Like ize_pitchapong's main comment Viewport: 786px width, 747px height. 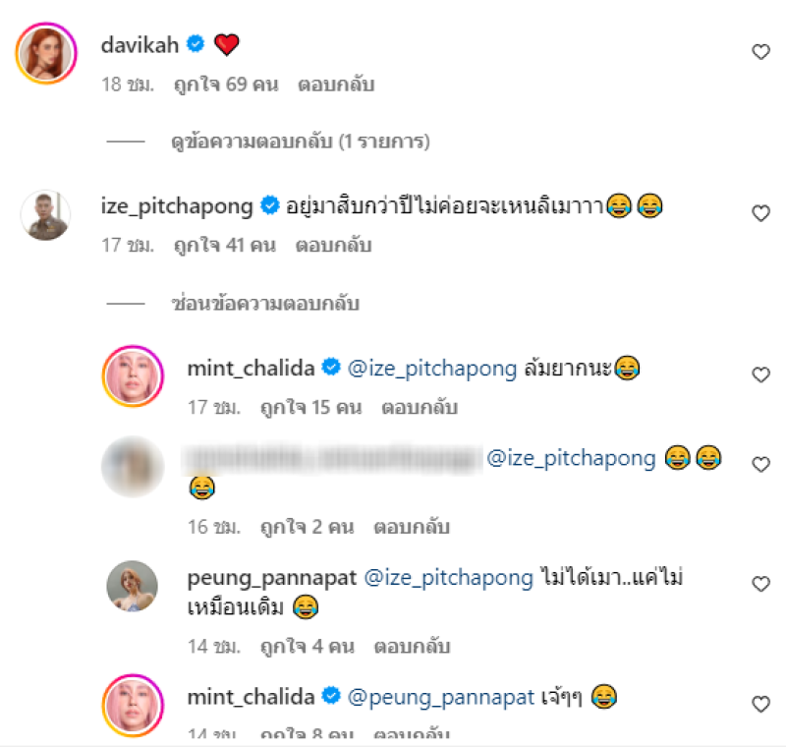(760, 213)
